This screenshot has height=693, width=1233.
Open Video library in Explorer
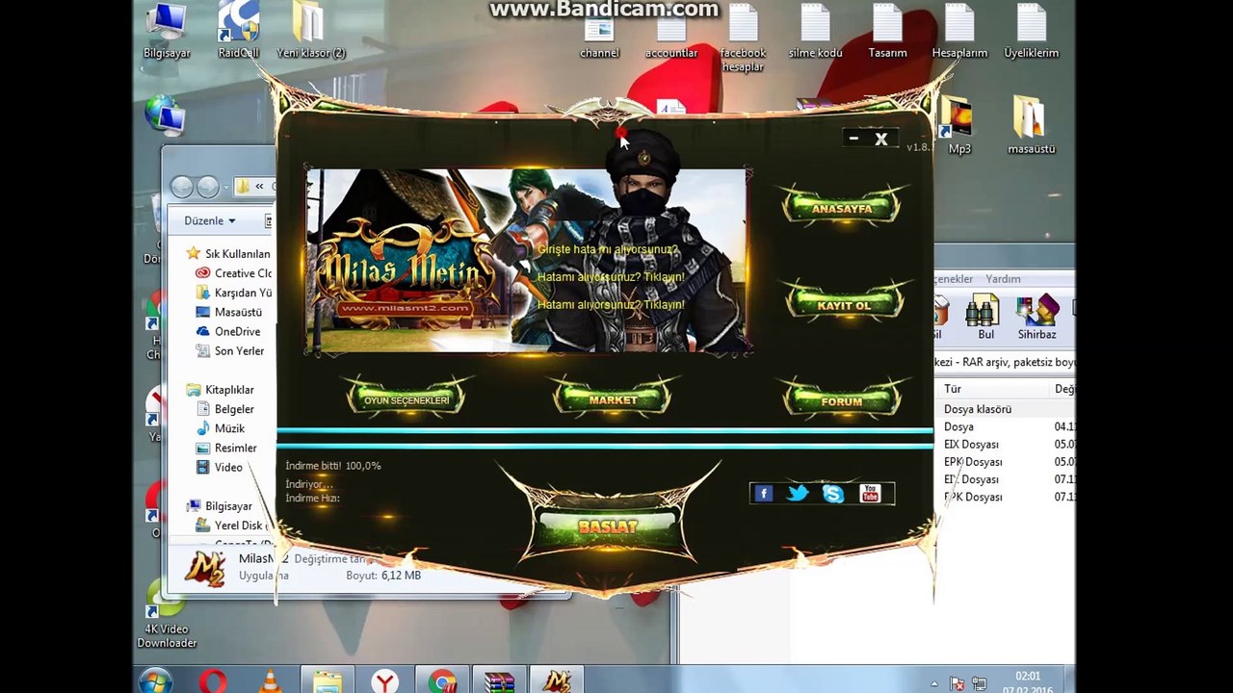click(x=219, y=467)
